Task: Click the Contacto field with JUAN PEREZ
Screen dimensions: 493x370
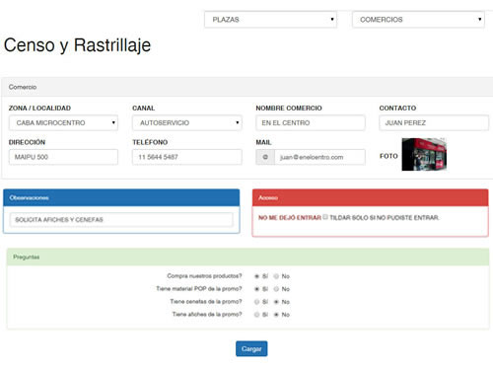Action: 434,122
